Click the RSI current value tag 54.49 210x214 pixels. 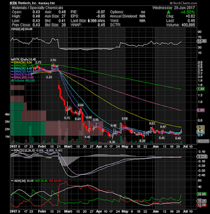pyautogui.click(x=201, y=41)
